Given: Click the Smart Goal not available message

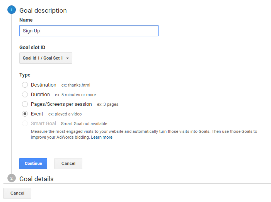Looking at the screenshot, I should (85, 123).
